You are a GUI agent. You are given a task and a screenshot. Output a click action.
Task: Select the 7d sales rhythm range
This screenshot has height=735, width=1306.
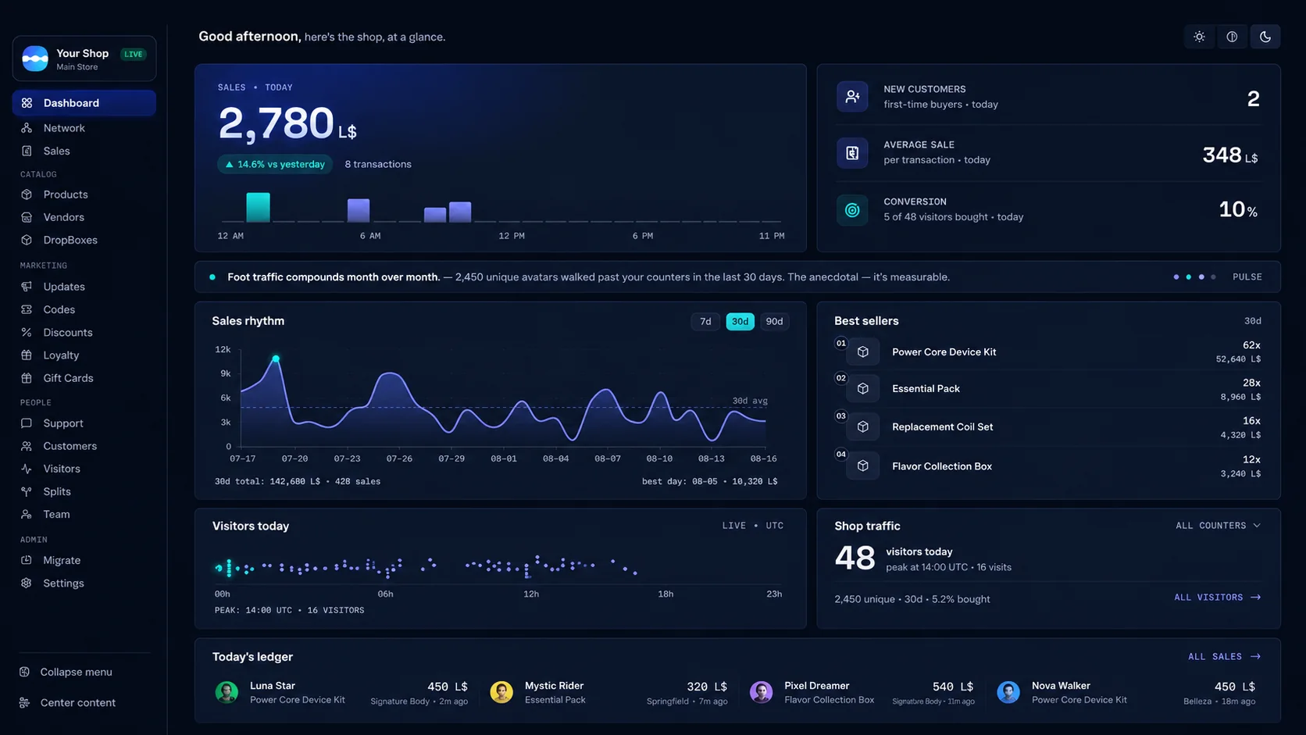tap(705, 322)
